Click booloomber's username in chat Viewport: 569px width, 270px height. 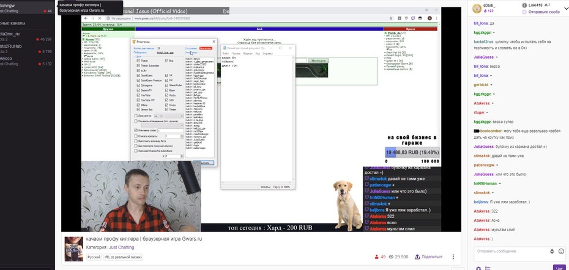coord(490,131)
